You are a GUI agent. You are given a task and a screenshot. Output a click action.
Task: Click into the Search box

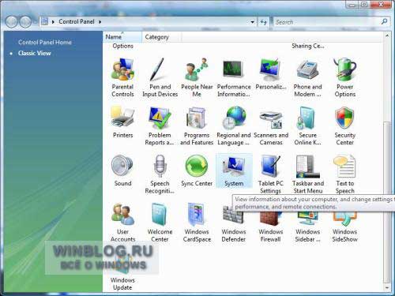point(327,22)
